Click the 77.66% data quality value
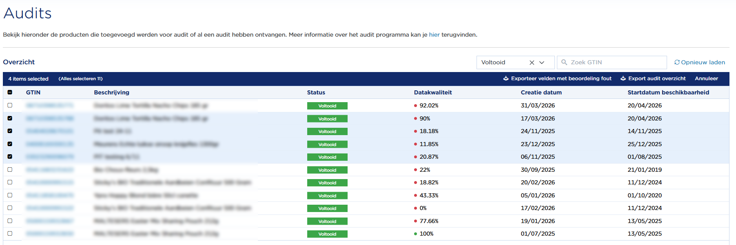The width and height of the screenshot is (736, 245). (429, 221)
